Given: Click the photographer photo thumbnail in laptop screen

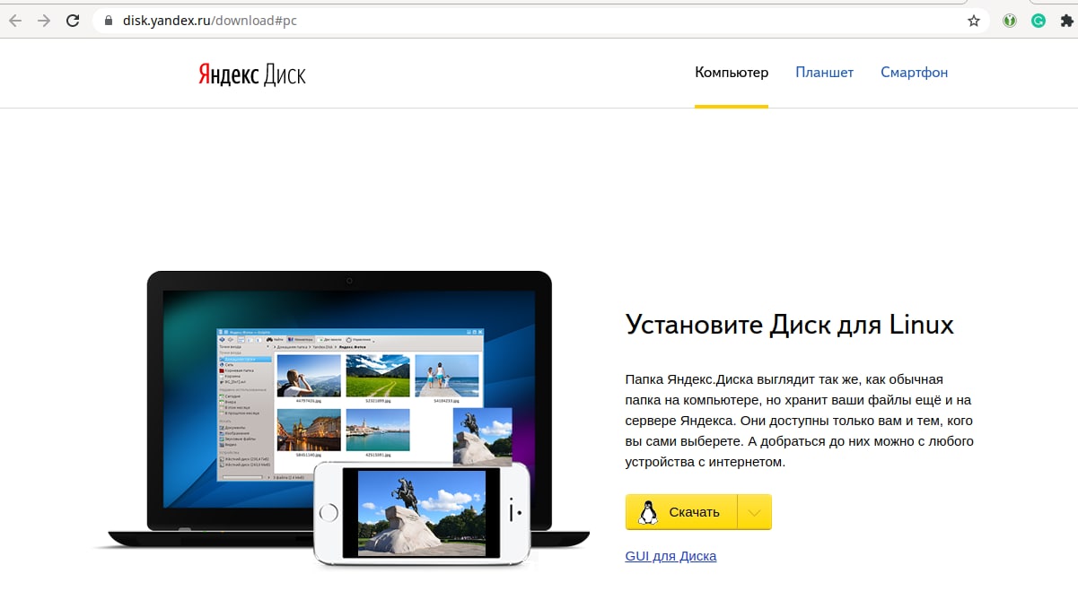Looking at the screenshot, I should pos(309,376).
